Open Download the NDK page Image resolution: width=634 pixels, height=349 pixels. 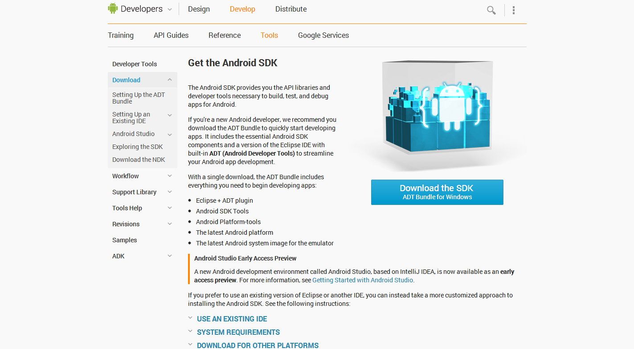tap(139, 160)
